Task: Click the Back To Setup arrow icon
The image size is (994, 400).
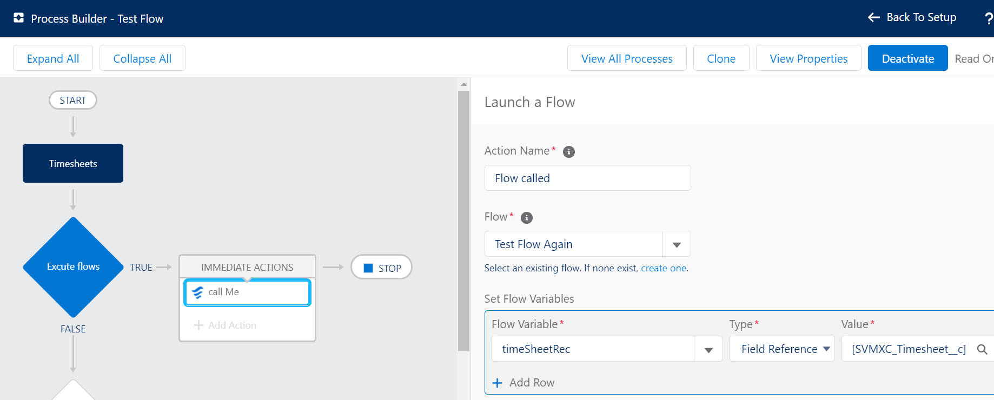Action: (874, 17)
